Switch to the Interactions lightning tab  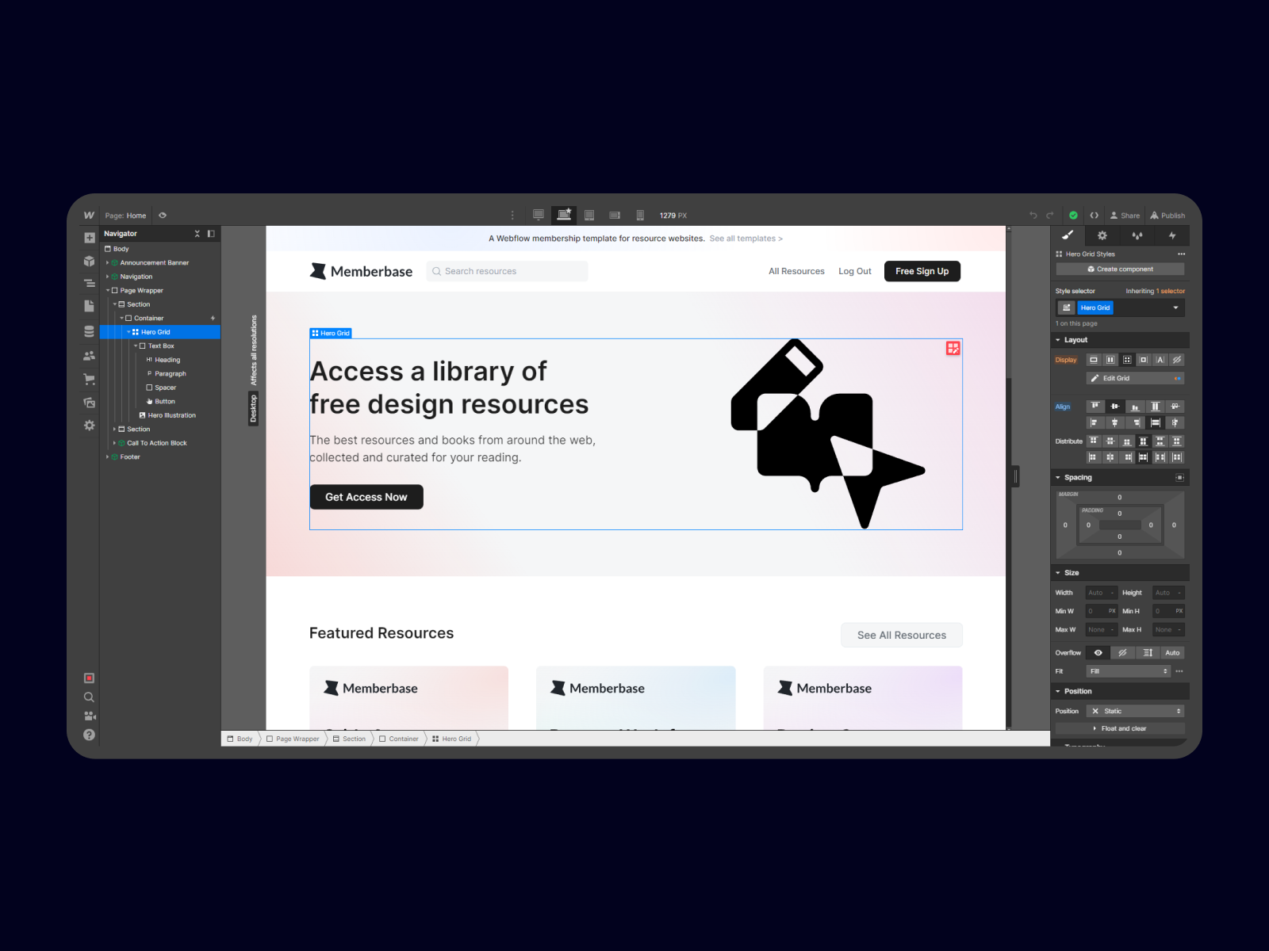(x=1172, y=235)
